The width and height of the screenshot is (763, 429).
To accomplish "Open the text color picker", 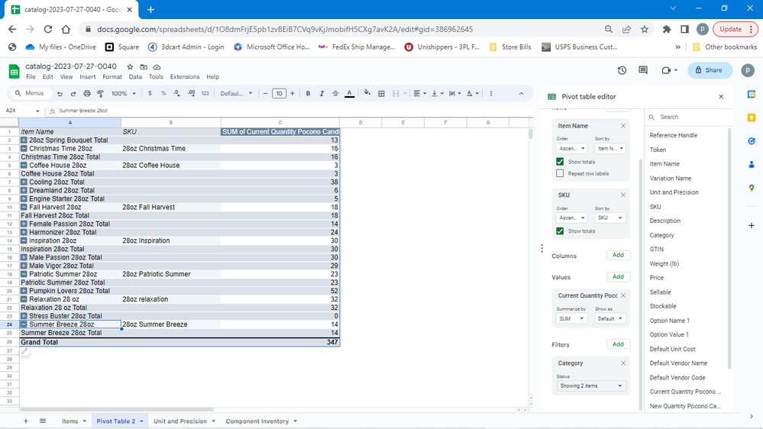I will (x=349, y=93).
